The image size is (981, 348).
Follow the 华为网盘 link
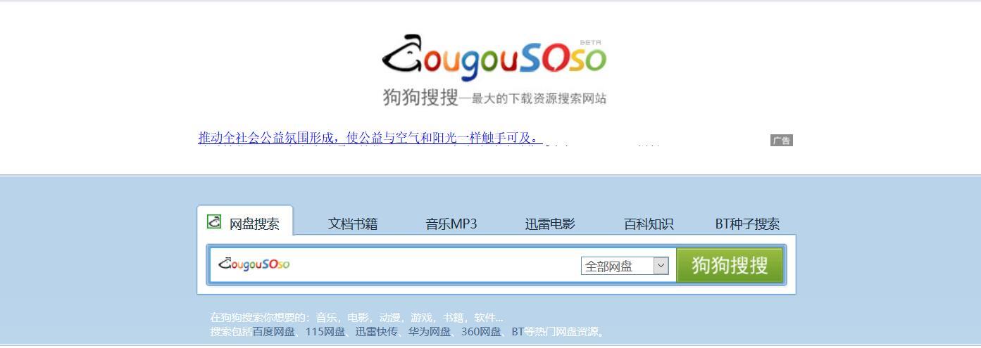tap(429, 332)
